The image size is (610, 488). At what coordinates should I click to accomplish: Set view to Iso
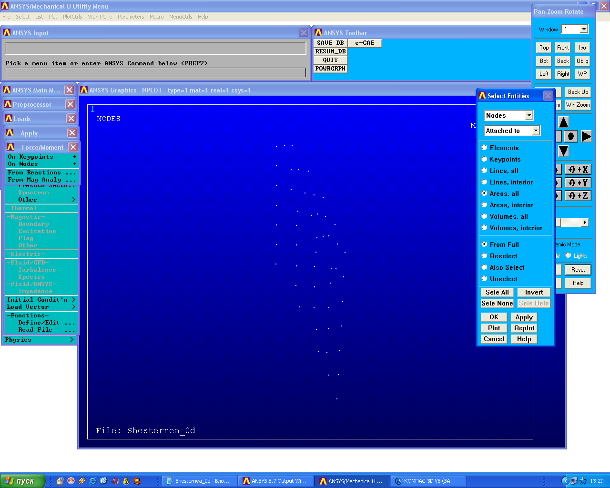pos(582,48)
